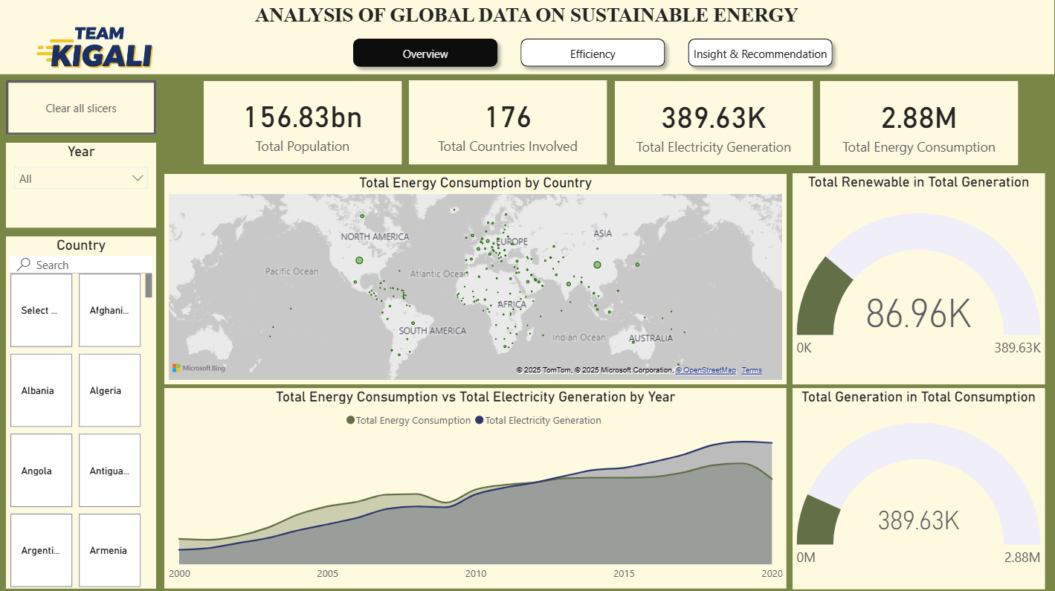
Task: Click the Country slicer scrollbar handle
Action: [149, 285]
